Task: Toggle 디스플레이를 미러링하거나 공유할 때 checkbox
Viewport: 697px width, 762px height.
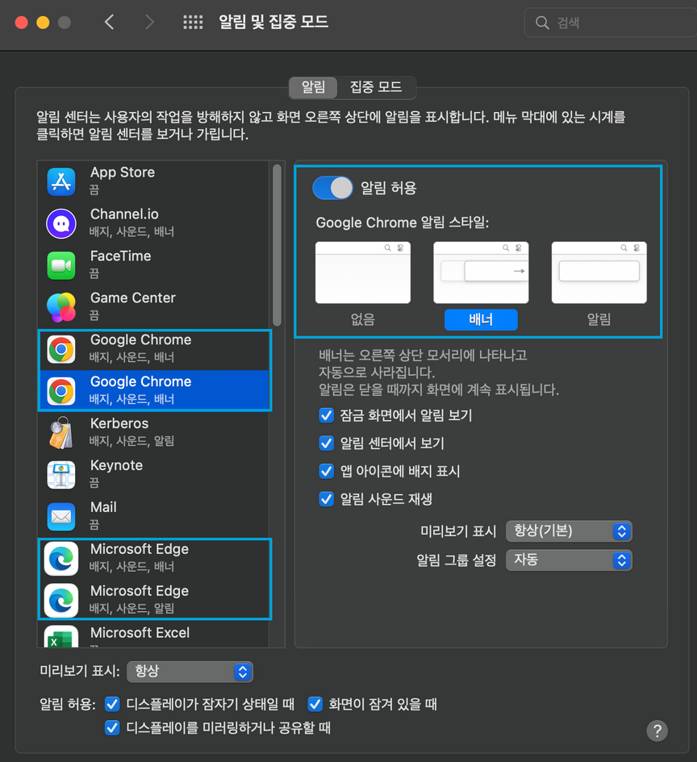Action: [112, 728]
